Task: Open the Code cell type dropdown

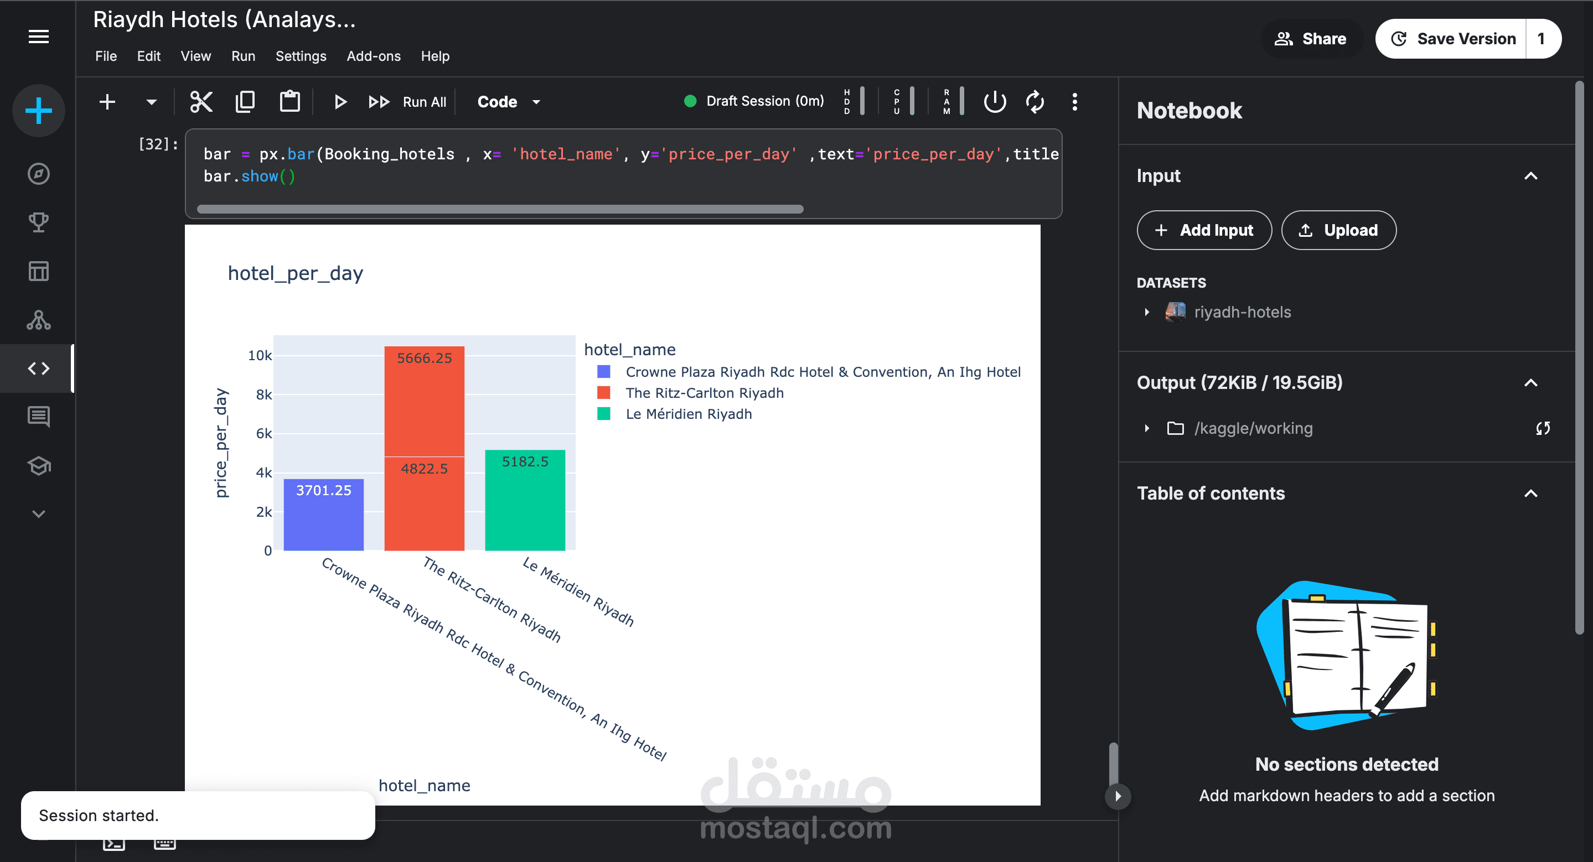Action: (509, 102)
